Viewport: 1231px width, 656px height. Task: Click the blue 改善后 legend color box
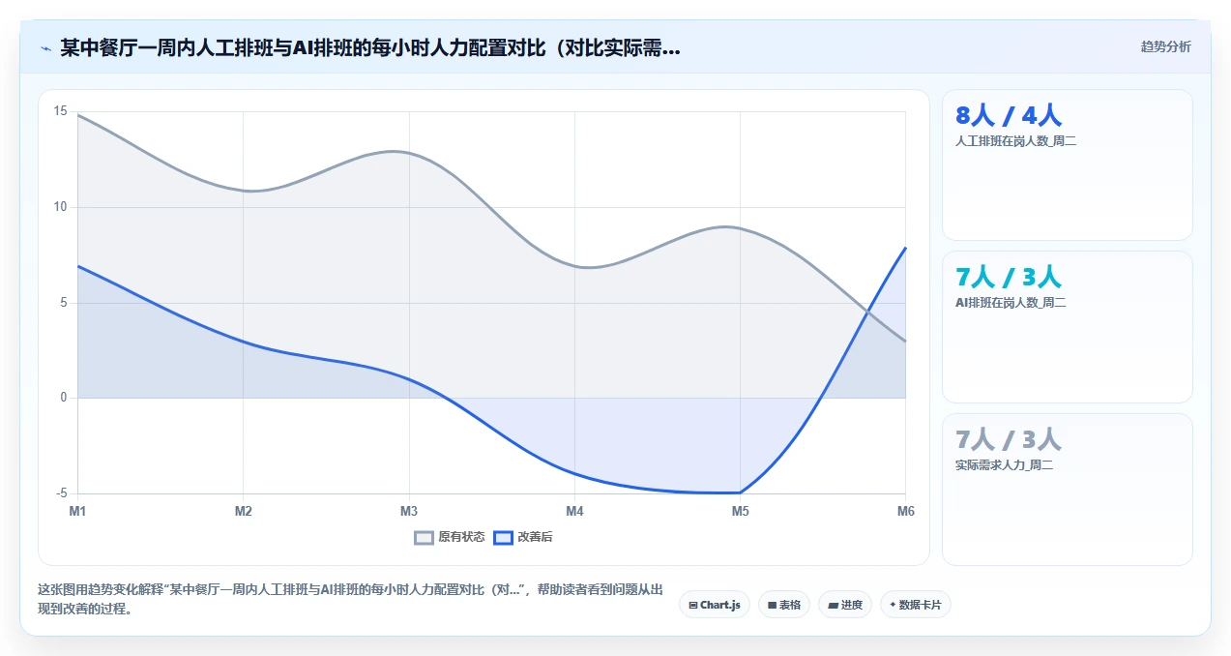[503, 537]
